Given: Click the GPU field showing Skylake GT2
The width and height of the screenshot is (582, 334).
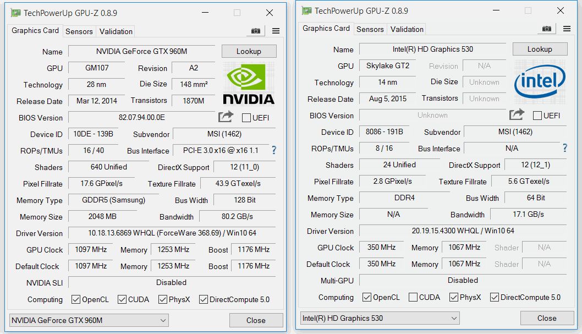Looking at the screenshot, I should click(388, 65).
